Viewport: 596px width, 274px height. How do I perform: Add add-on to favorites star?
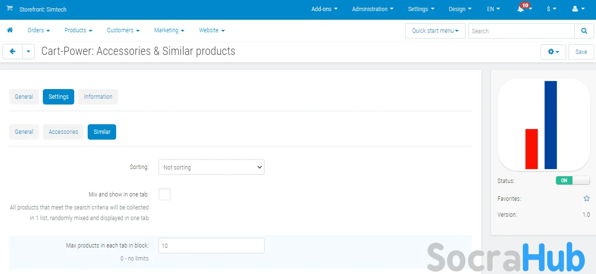[586, 198]
